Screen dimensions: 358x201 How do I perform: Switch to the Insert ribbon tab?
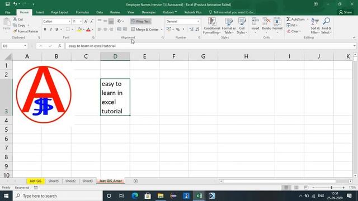tap(40, 12)
